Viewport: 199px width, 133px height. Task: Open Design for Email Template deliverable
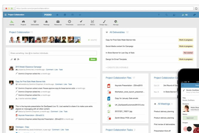click(116, 59)
